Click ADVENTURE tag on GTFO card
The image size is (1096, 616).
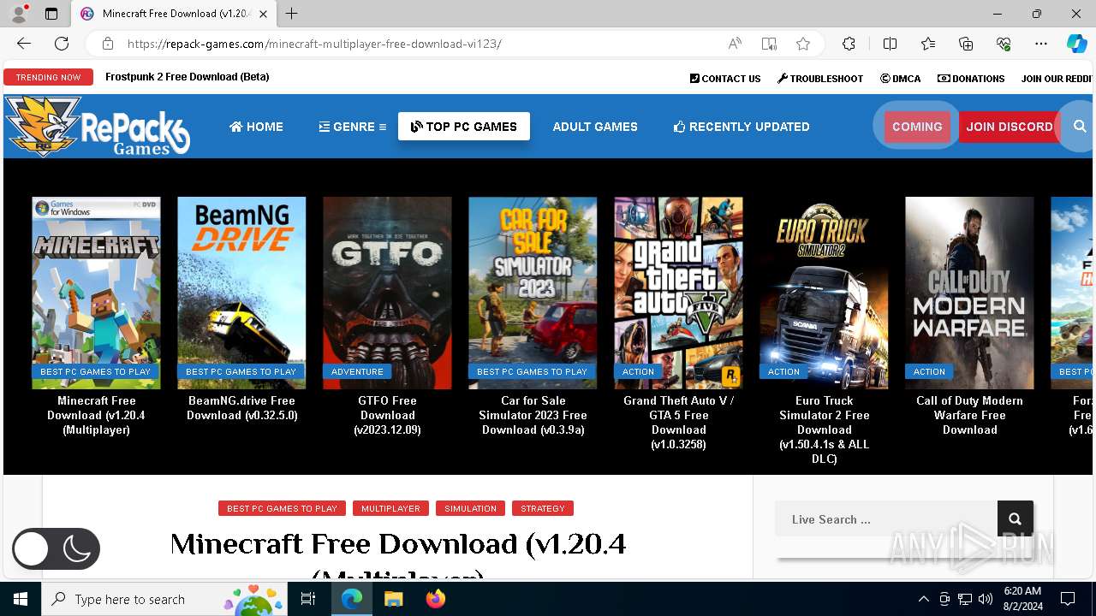point(357,371)
